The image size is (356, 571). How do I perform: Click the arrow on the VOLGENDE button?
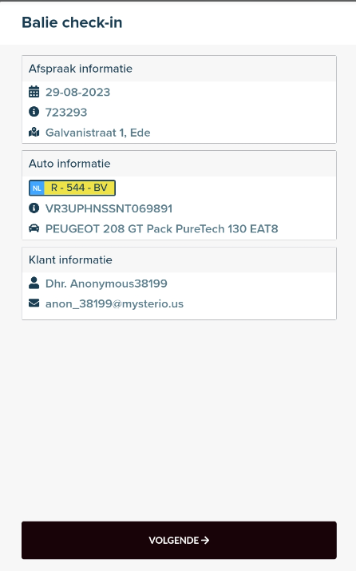click(205, 540)
